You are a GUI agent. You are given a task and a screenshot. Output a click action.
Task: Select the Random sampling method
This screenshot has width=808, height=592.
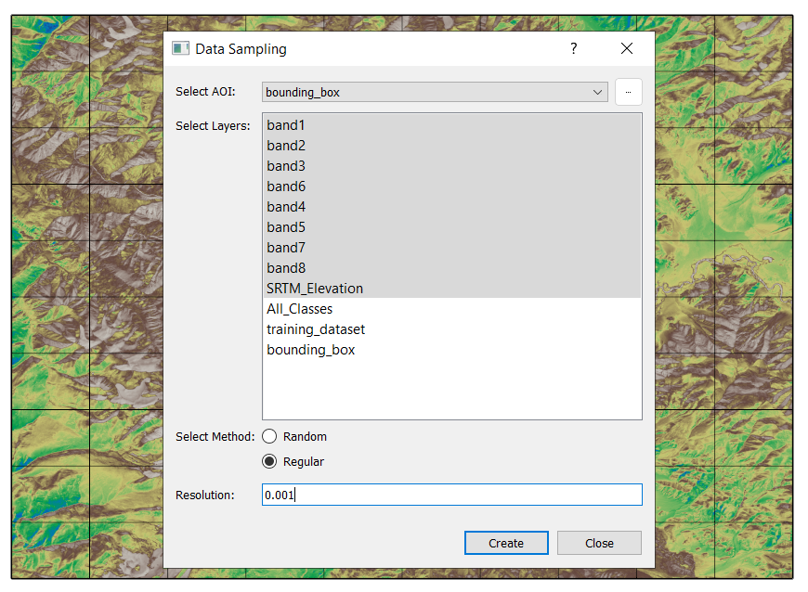[270, 436]
